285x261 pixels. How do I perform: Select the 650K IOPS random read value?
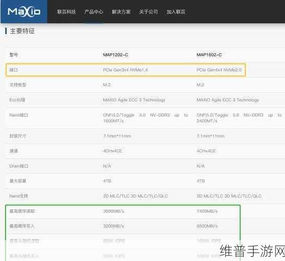coord(114,241)
